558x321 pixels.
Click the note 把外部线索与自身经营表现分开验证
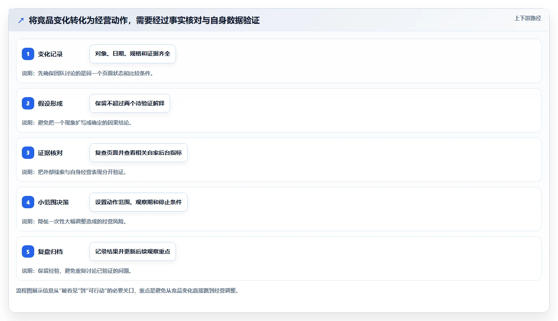(x=74, y=172)
